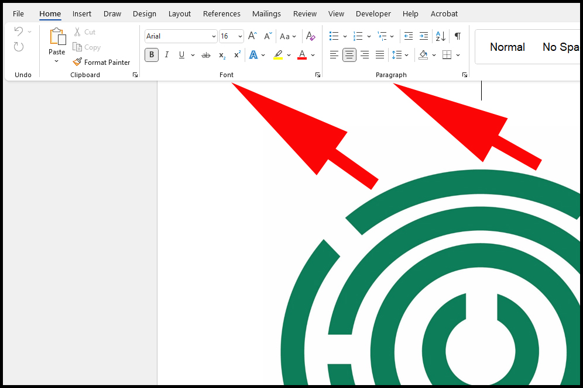Viewport: 583px width, 388px height.
Task: Expand the underline style arrow
Action: point(193,56)
